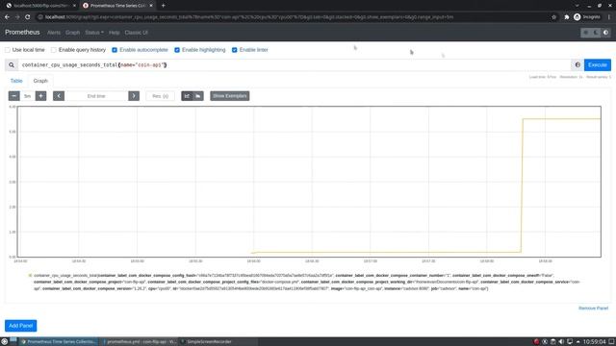
Task: Select stacked graph icon
Action: tap(198, 96)
